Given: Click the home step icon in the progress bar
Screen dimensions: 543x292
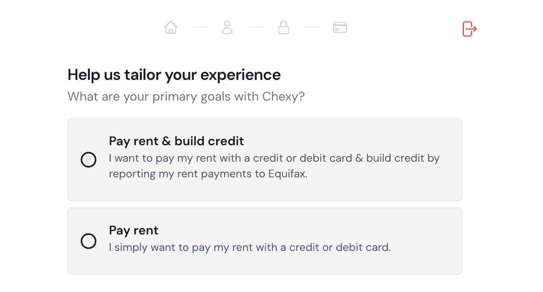Looking at the screenshot, I should (x=171, y=27).
